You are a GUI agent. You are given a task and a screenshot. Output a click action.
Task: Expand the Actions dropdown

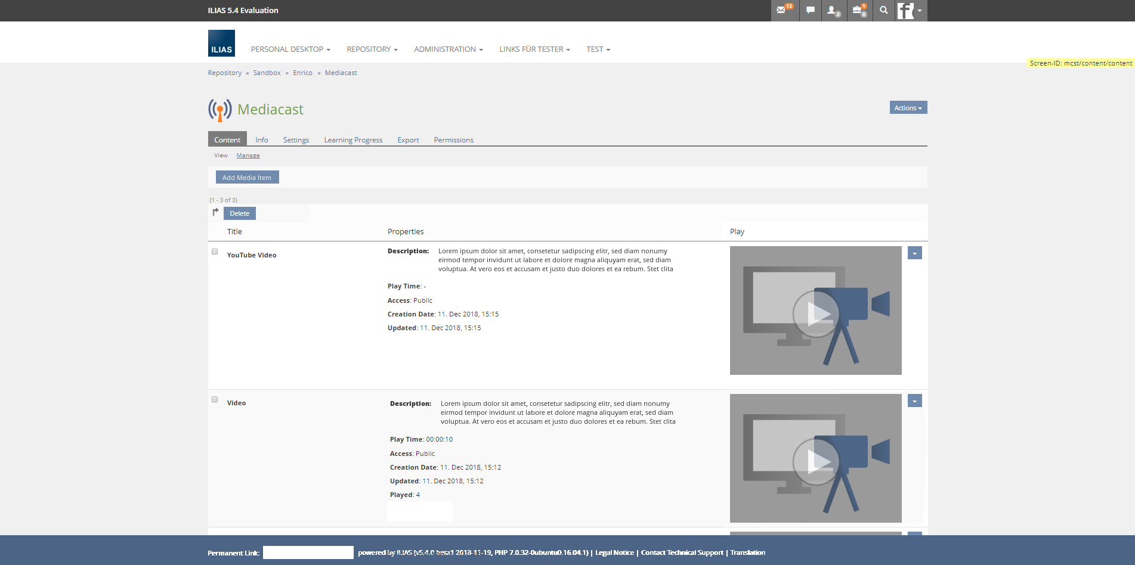pyautogui.click(x=908, y=108)
